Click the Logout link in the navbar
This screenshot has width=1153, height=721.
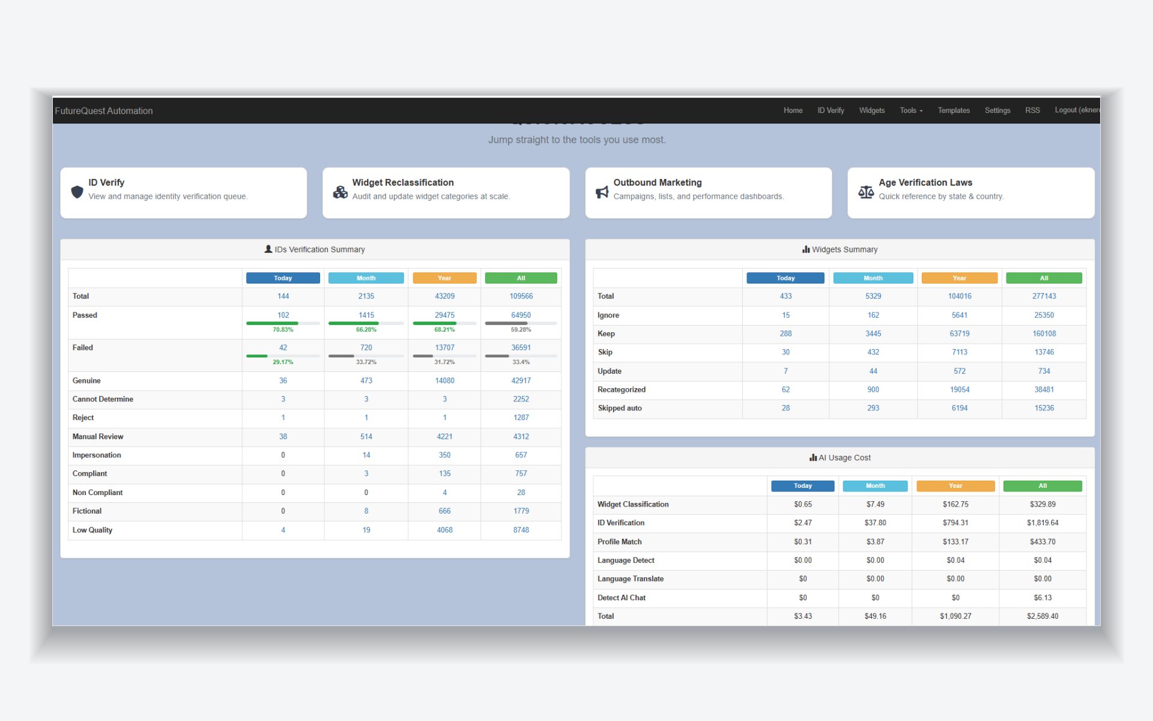coord(1077,111)
